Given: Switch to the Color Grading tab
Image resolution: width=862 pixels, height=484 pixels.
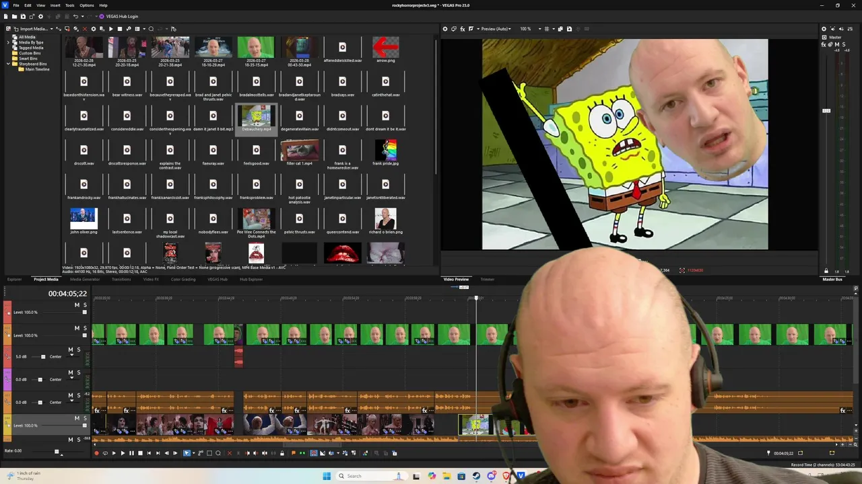Looking at the screenshot, I should point(183,279).
